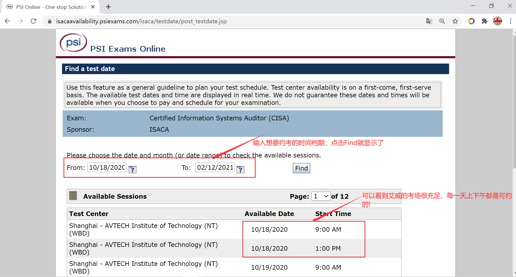The image size is (516, 277).
Task: Open the Chrome three-dot menu
Action: click(x=511, y=21)
